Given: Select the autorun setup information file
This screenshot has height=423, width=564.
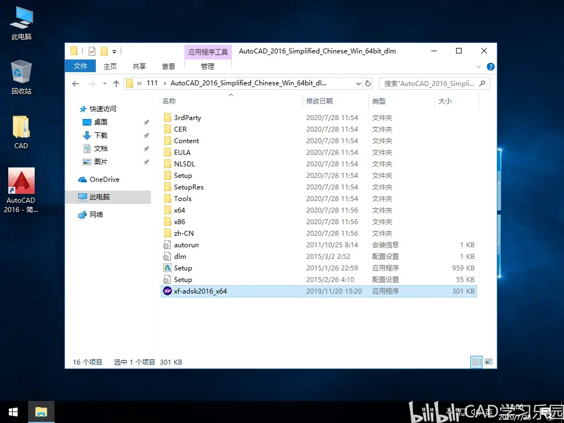Looking at the screenshot, I should 319,245.
